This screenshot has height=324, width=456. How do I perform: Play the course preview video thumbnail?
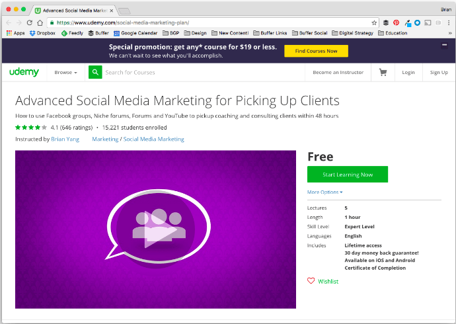(155, 229)
